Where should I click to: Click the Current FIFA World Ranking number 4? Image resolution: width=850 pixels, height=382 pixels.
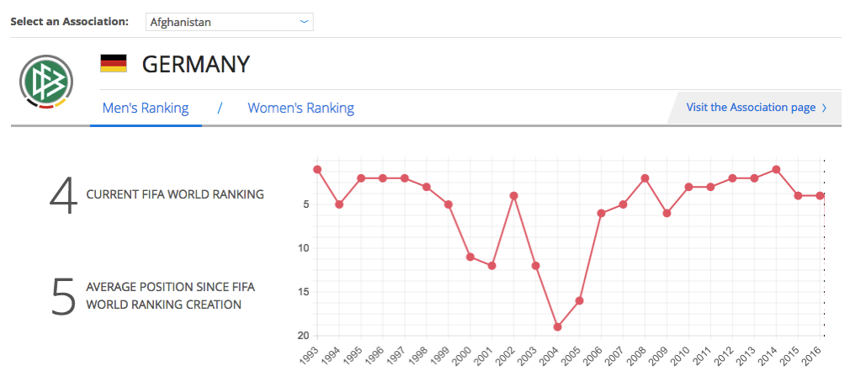click(63, 195)
